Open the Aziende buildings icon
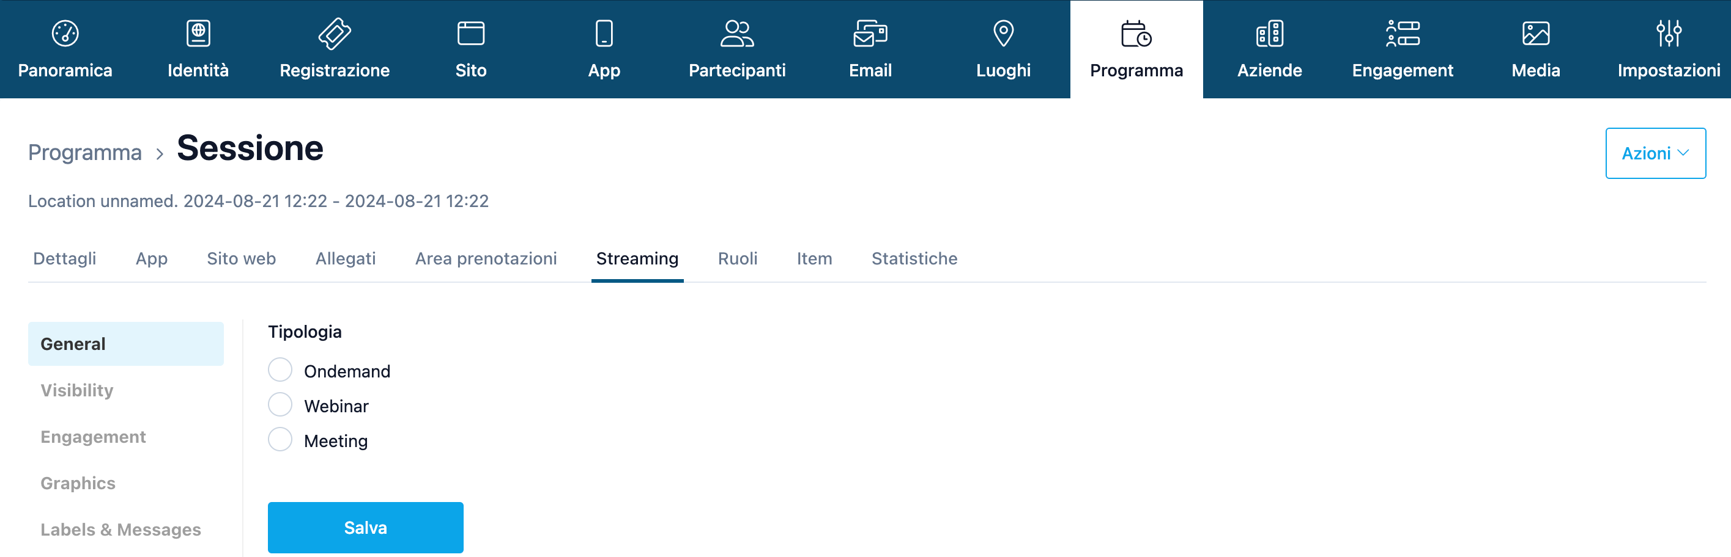 click(1269, 34)
